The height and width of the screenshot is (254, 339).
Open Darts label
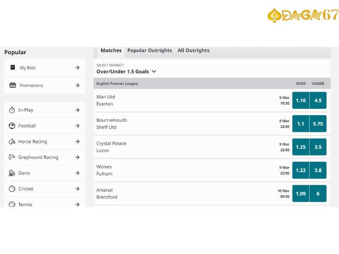point(24,173)
